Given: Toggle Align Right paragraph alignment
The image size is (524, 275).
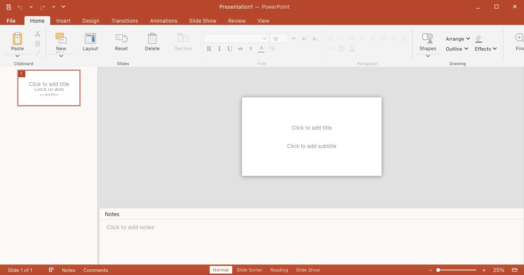Looking at the screenshot, I should click(393, 38).
